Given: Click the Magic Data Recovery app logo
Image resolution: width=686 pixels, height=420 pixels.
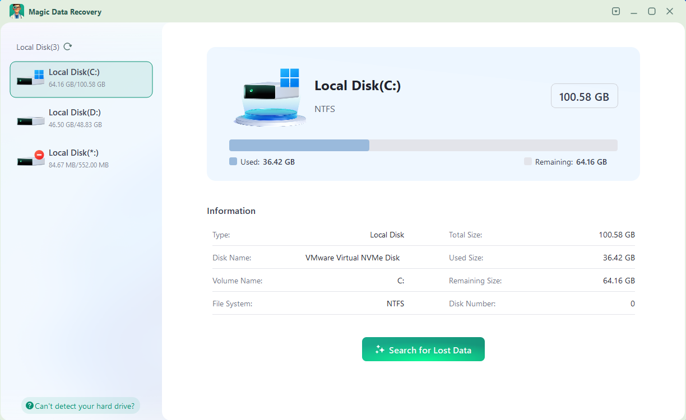Looking at the screenshot, I should (x=17, y=11).
